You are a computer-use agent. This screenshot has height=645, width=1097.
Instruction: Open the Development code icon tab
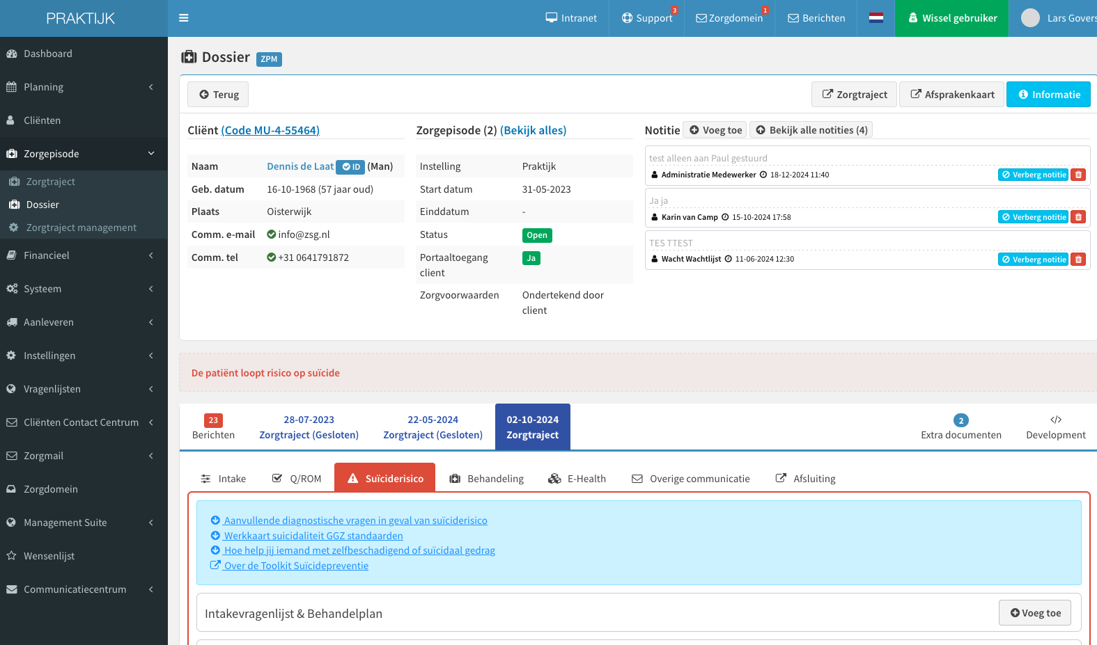coord(1055,427)
